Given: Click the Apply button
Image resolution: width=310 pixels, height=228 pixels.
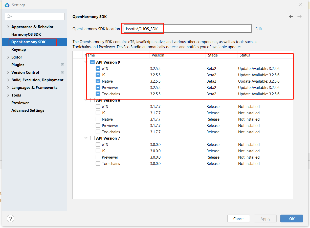Looking at the screenshot, I should click(x=265, y=219).
